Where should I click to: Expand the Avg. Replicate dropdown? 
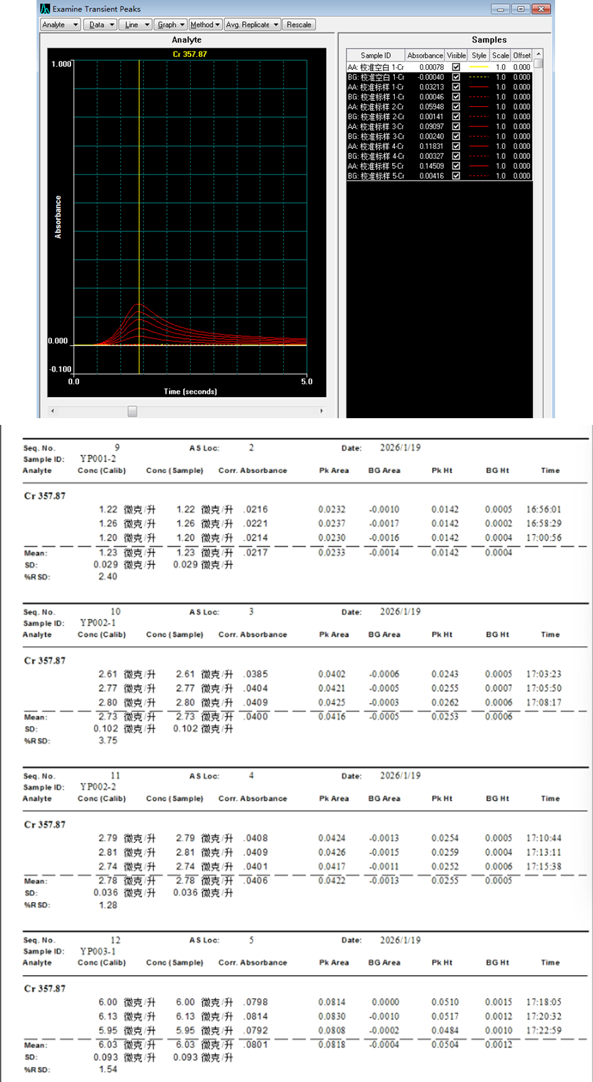click(x=252, y=24)
